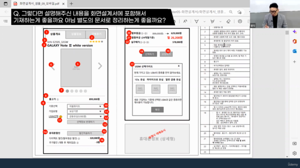
Task: Click the USIM선택 info icon in mockup
Action: [x=60, y=117]
